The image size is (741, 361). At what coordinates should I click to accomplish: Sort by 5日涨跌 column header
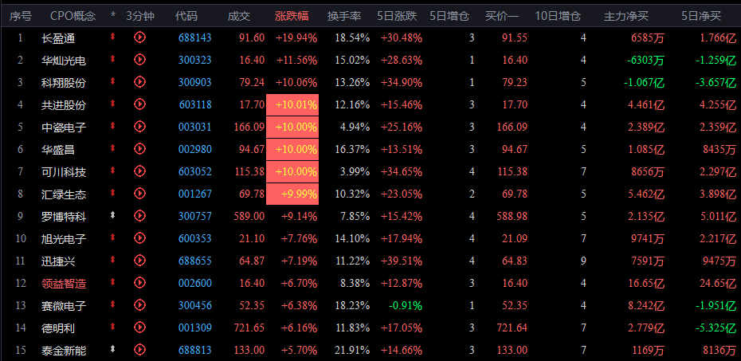tap(397, 16)
